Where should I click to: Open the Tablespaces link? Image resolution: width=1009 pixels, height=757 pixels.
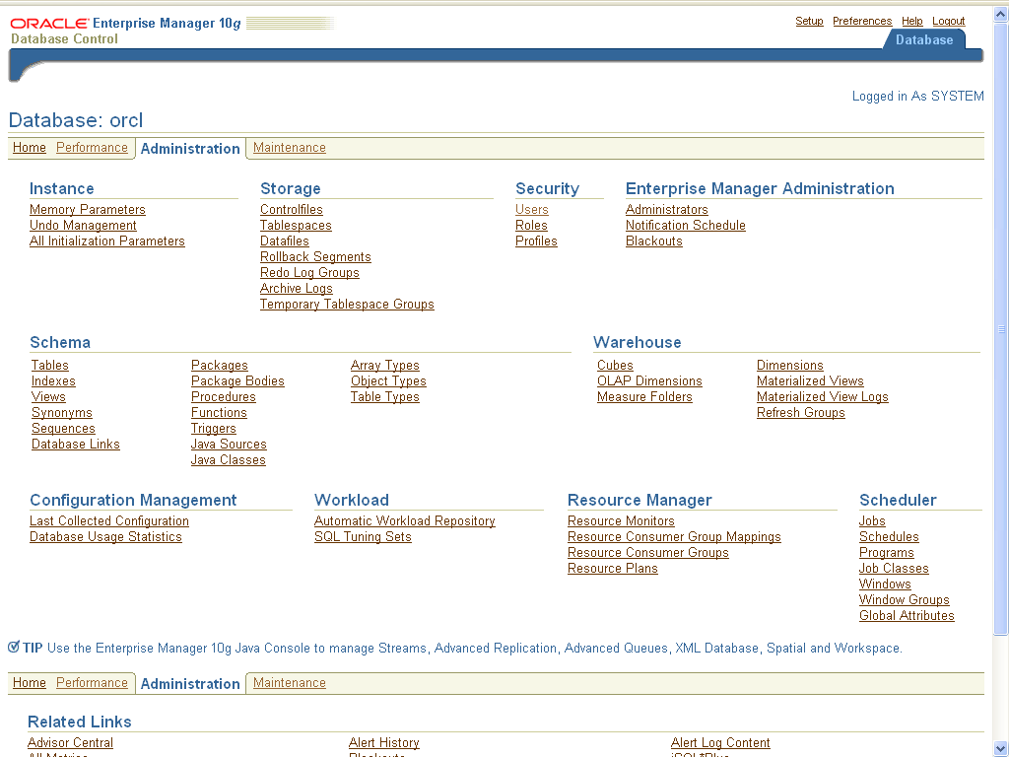pyautogui.click(x=296, y=226)
